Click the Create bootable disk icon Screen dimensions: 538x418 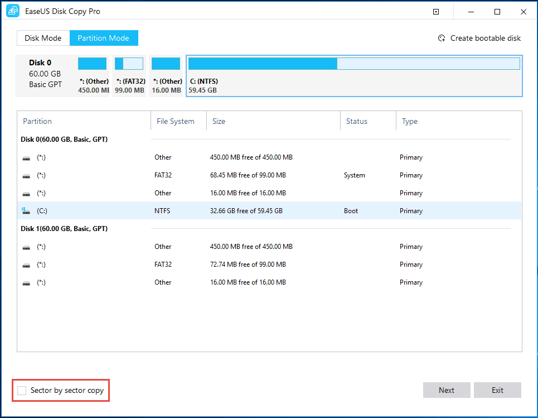click(442, 38)
